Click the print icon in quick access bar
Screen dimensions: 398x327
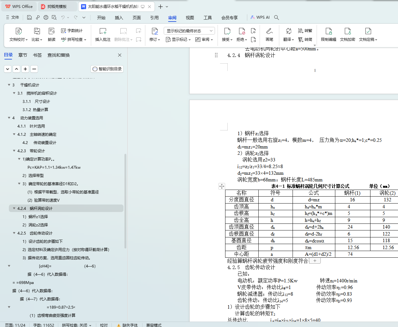[46, 17]
